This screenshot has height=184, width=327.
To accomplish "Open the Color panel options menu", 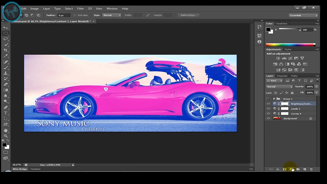I will pos(317,24).
